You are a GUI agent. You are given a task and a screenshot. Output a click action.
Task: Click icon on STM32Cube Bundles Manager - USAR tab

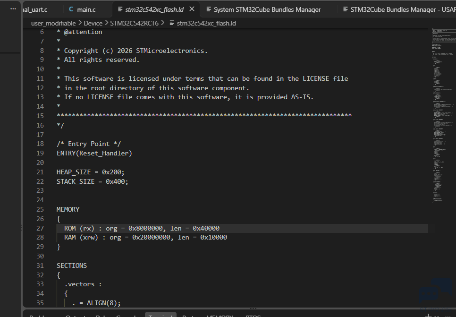coord(345,9)
